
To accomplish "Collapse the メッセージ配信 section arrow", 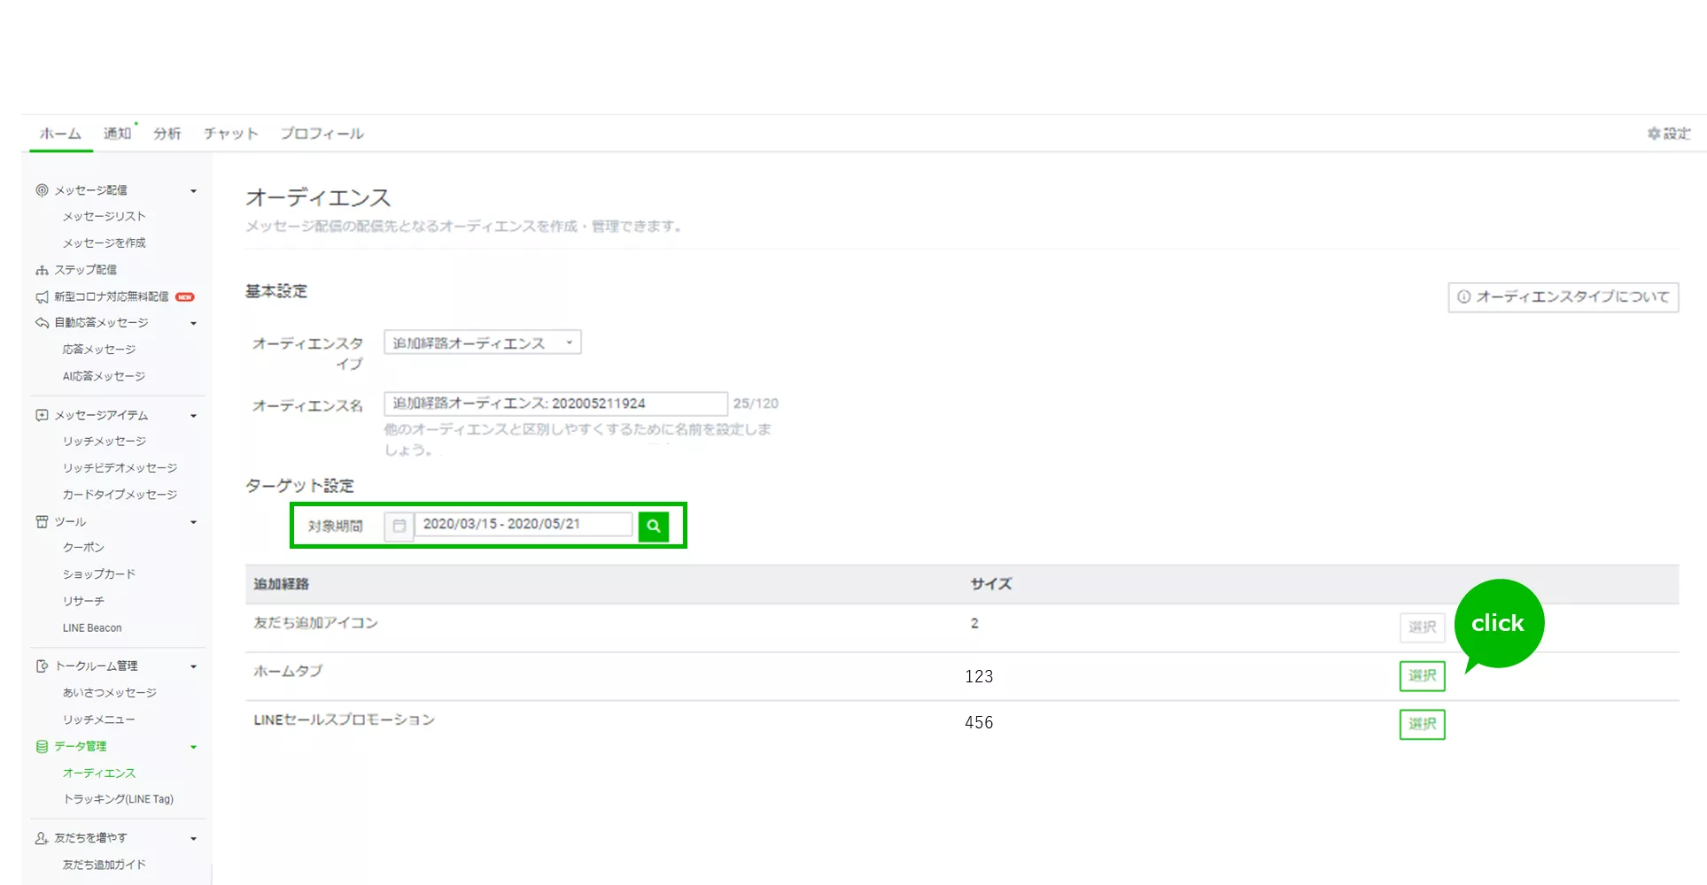I will click(193, 190).
